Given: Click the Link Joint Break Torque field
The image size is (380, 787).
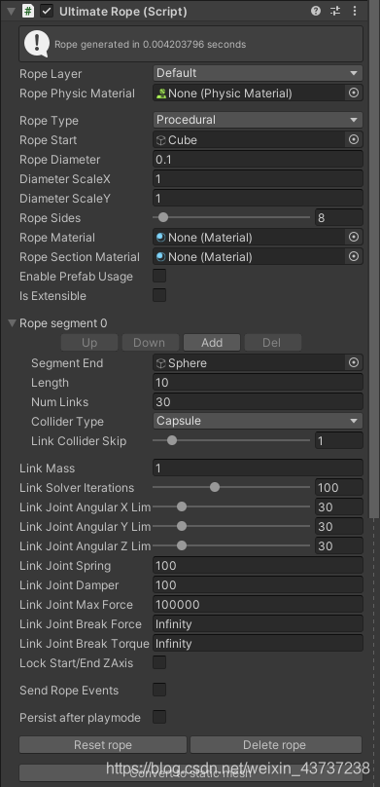Looking at the screenshot, I should point(258,644).
